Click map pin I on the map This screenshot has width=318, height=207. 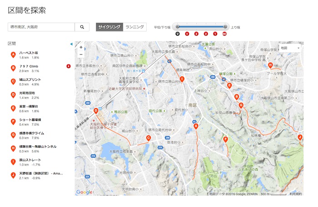click(182, 79)
